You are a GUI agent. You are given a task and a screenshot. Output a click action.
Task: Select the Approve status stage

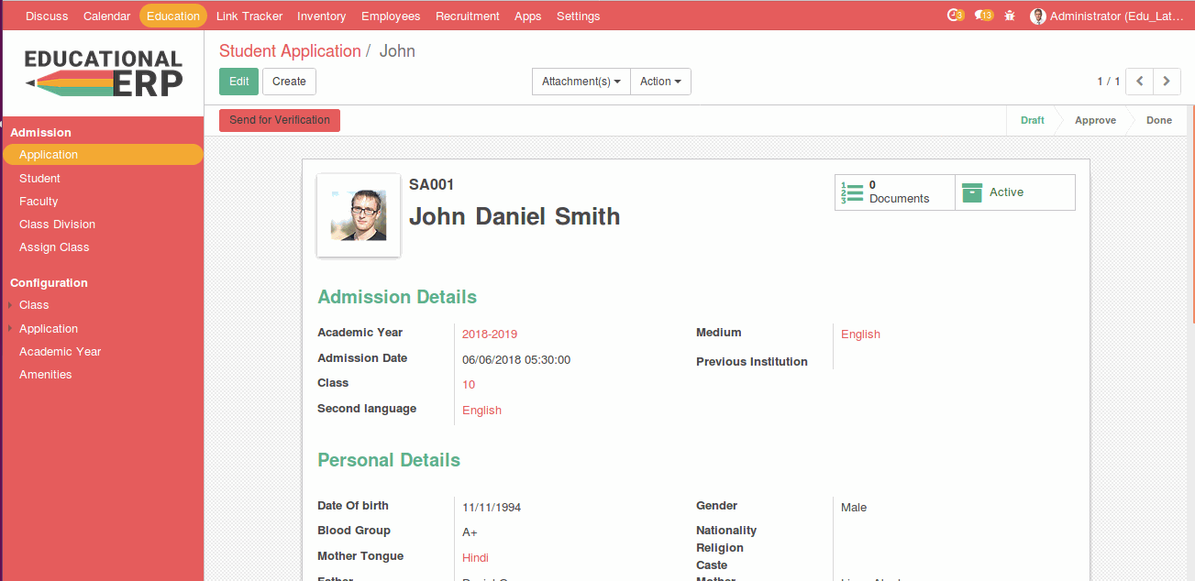[1095, 120]
